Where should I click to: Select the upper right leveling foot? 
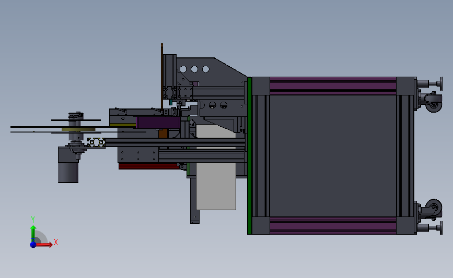click(x=430, y=83)
